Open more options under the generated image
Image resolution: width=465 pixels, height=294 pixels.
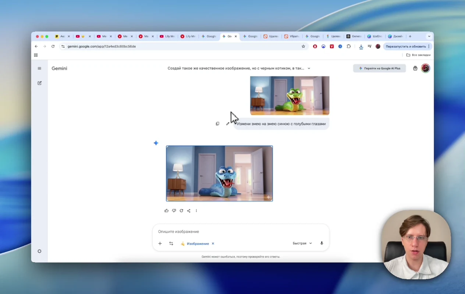click(x=196, y=211)
